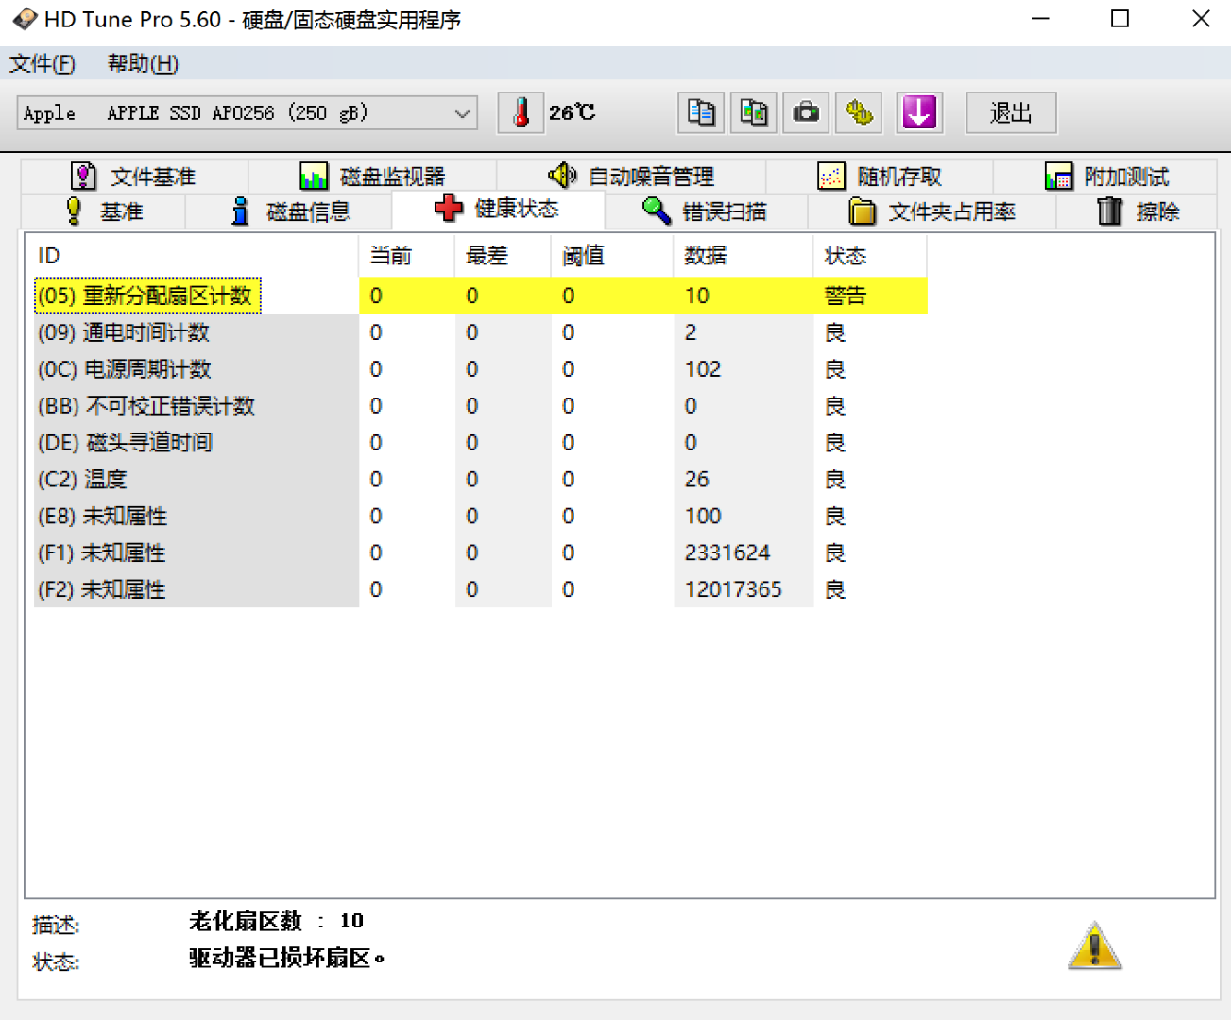The height and width of the screenshot is (1020, 1231).
Task: Click the 数据 column header
Action: pos(743,256)
